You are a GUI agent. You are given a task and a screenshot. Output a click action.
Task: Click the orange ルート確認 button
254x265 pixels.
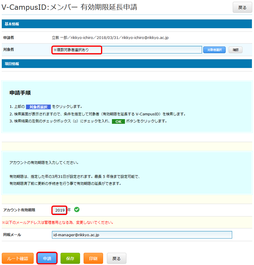[x=17, y=258]
